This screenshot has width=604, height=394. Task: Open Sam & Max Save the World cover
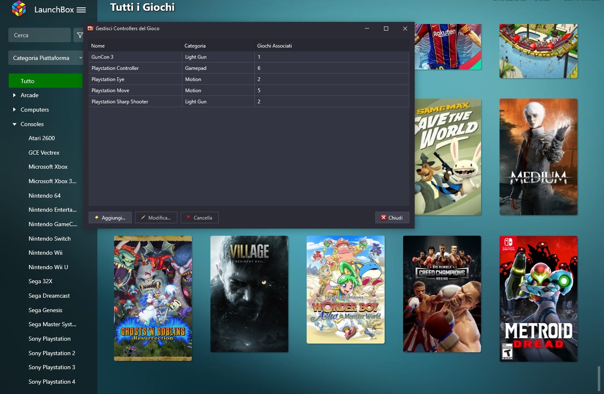[448, 157]
